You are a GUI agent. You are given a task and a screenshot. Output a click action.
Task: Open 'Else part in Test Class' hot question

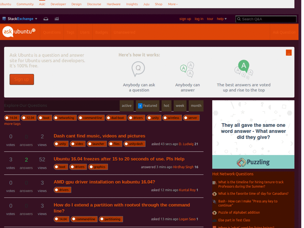[234, 220]
